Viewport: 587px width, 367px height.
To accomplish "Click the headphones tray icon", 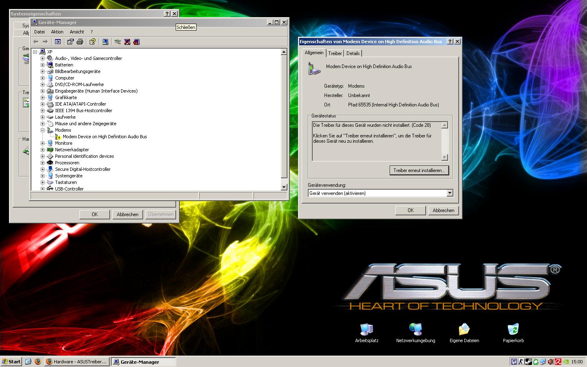I will point(514,362).
